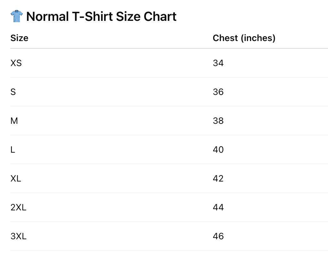This screenshot has height=254, width=328.
Task: Click the 2XL size cell
Action: (18, 207)
